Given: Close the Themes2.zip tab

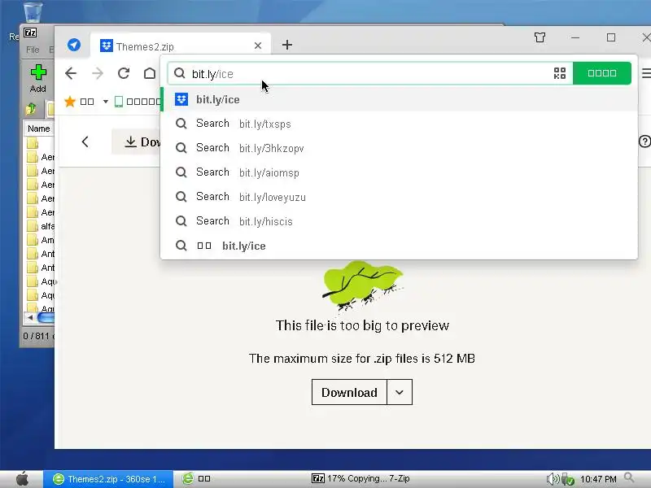Looking at the screenshot, I should pos(258,46).
